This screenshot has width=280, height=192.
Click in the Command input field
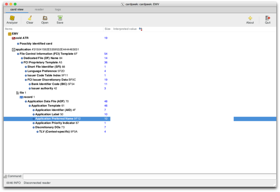[x=150, y=177]
